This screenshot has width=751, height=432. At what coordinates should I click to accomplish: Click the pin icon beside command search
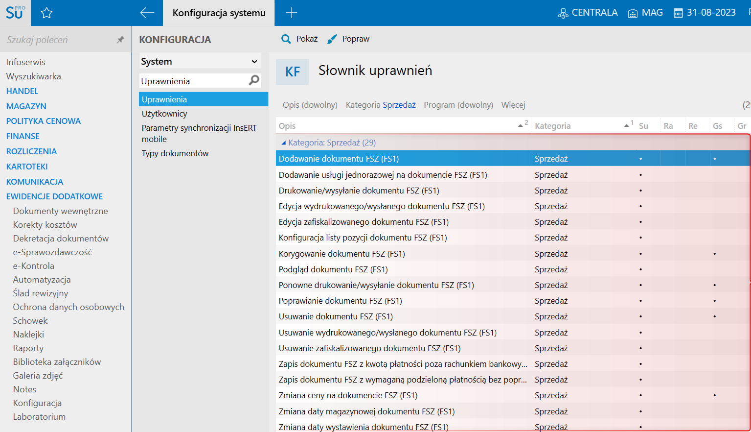(120, 40)
